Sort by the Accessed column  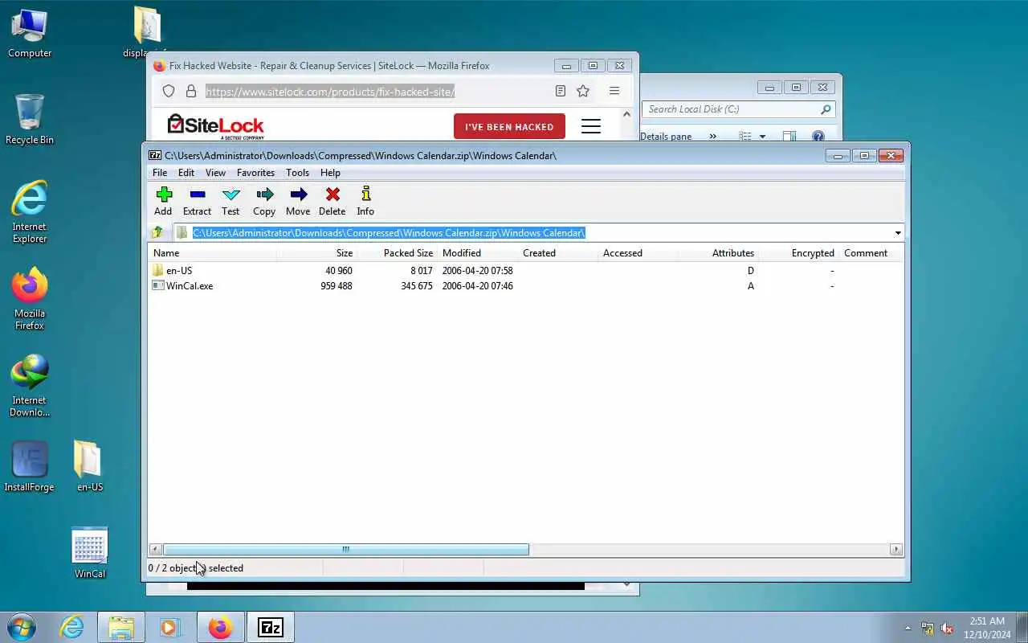[x=638, y=253]
